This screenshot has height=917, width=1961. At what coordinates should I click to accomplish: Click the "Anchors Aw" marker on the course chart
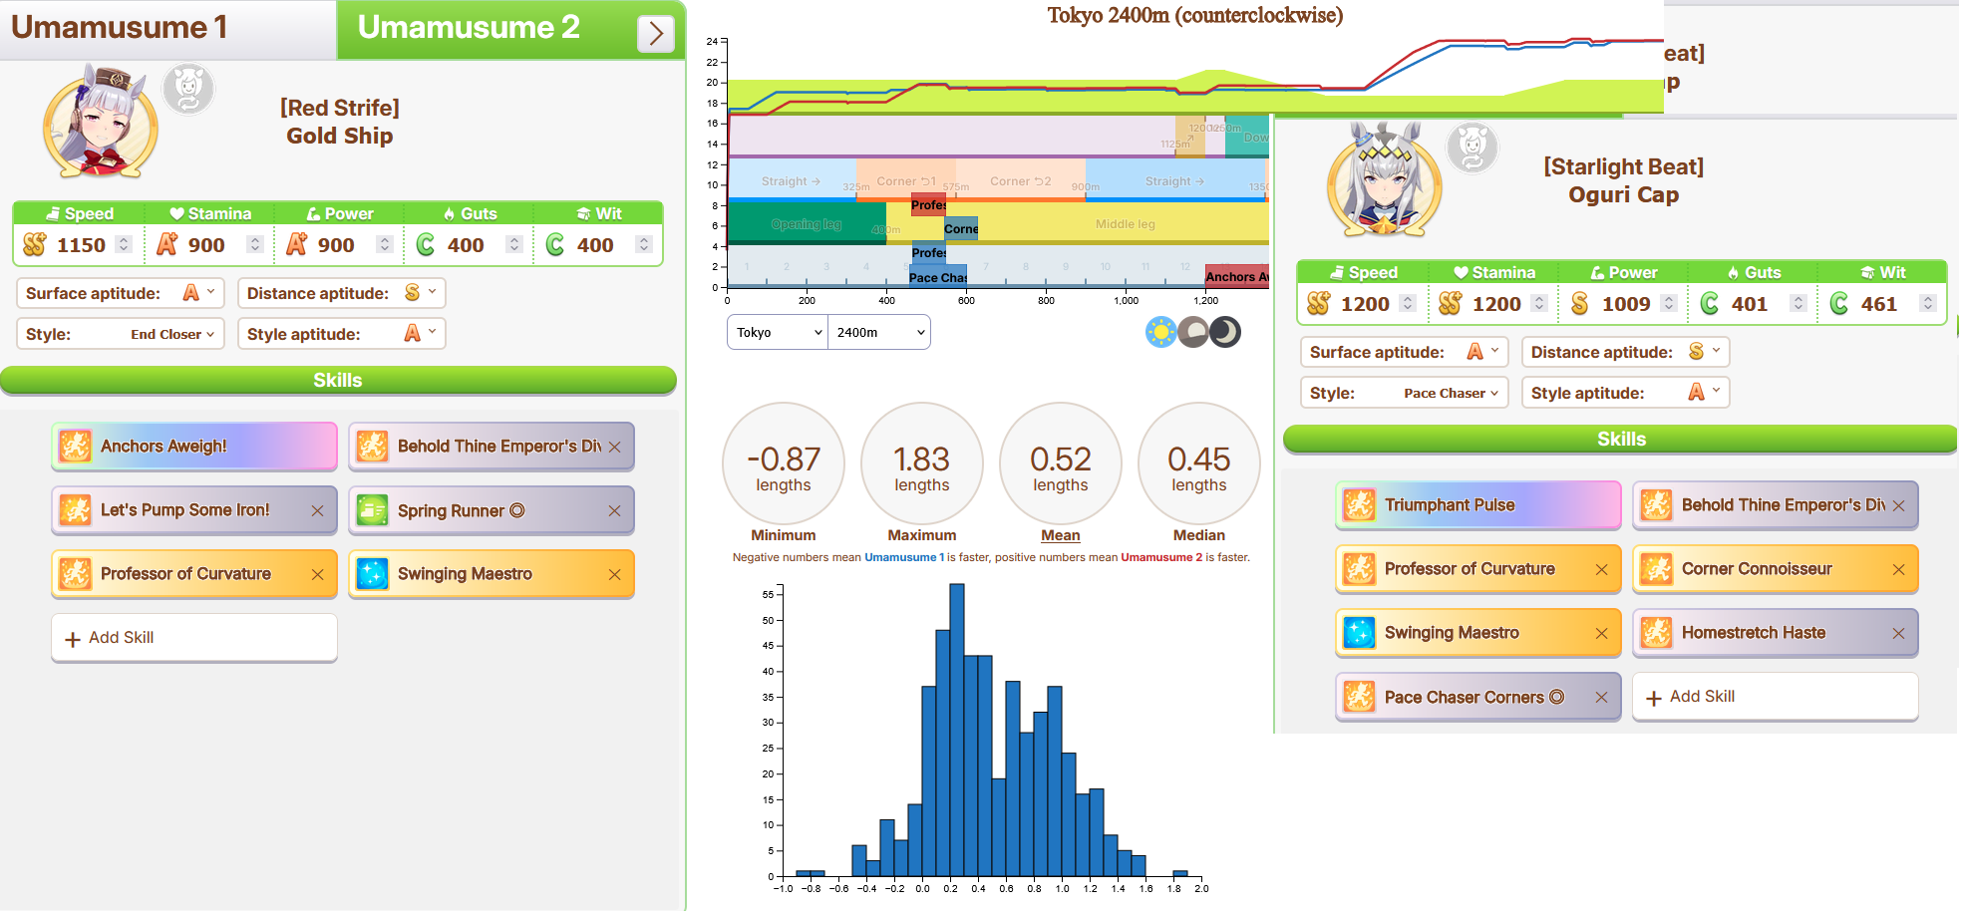[x=1237, y=277]
